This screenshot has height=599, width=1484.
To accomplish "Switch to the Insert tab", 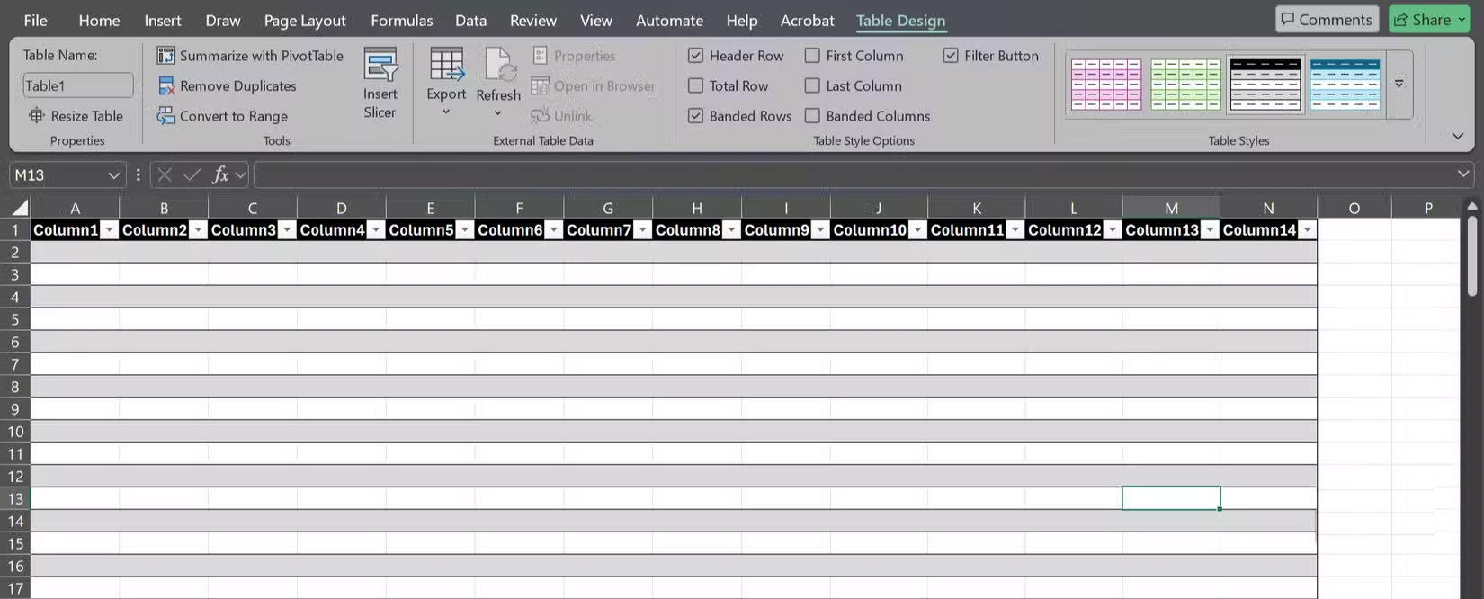I will pos(163,20).
